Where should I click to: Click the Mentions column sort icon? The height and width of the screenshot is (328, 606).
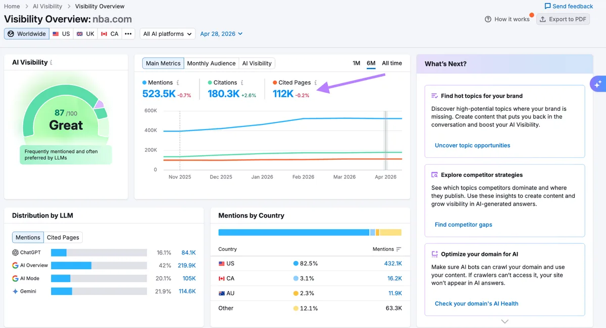click(399, 249)
